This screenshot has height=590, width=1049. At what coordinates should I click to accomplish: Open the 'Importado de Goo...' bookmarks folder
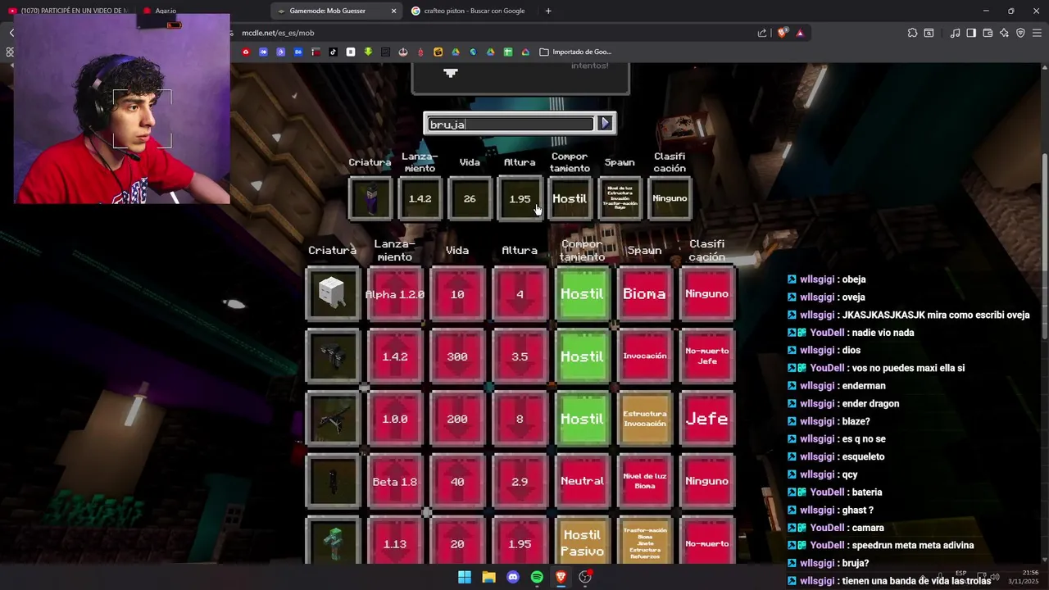(x=575, y=52)
